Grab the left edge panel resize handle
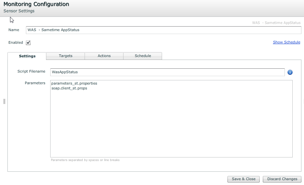The height and width of the screenshot is (185, 304). point(4,101)
